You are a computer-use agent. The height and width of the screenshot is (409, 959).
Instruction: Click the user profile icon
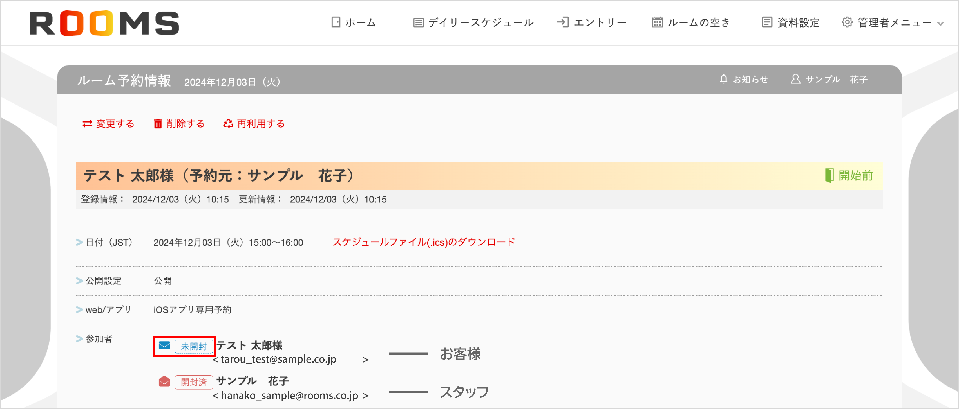click(x=795, y=79)
